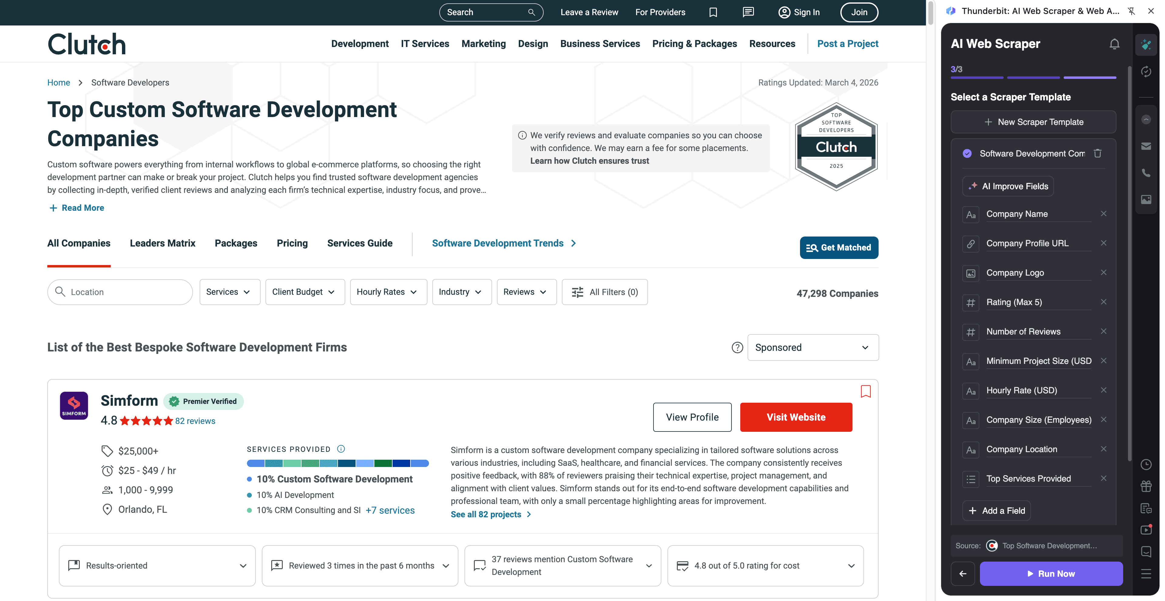Click the back arrow beside Run Now
The height and width of the screenshot is (601, 1165).
(963, 573)
